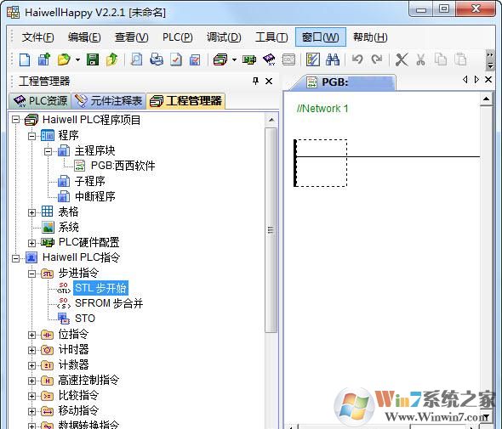This screenshot has width=502, height=429.
Task: Click the //Network 1 comment in editor
Action: coord(322,109)
